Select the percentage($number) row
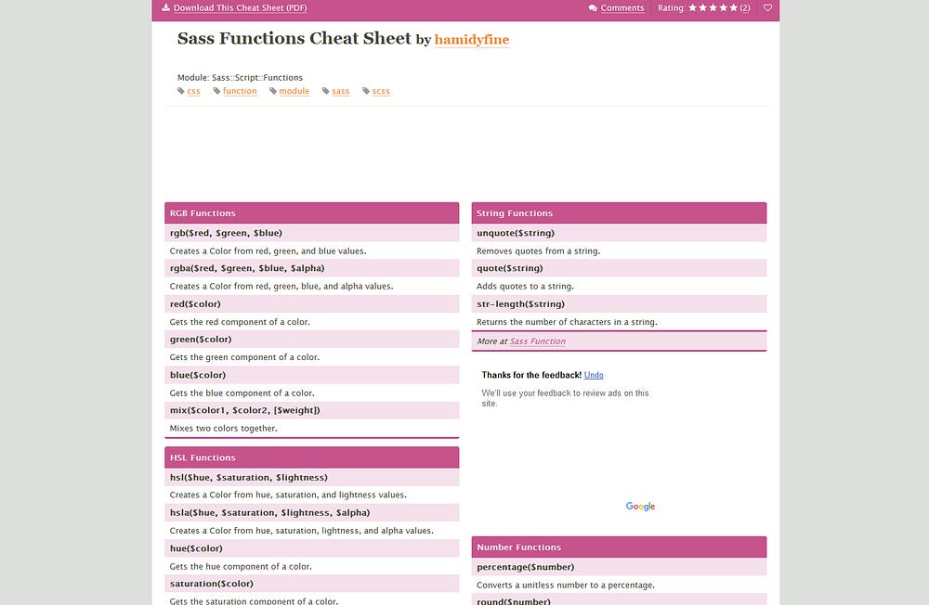Screen dimensions: 929x605 tap(619, 567)
